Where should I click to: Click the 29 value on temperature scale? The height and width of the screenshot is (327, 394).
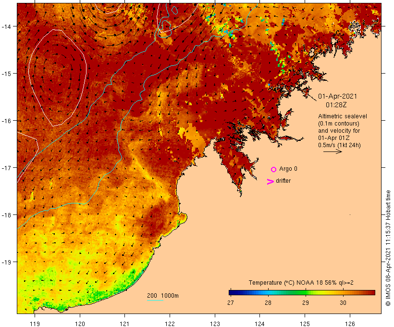[305, 302]
